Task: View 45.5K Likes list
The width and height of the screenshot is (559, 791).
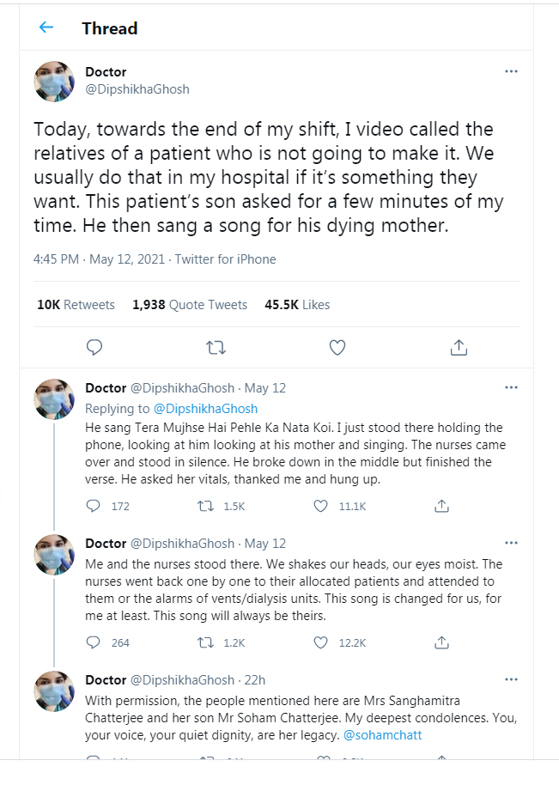Action: 297,305
